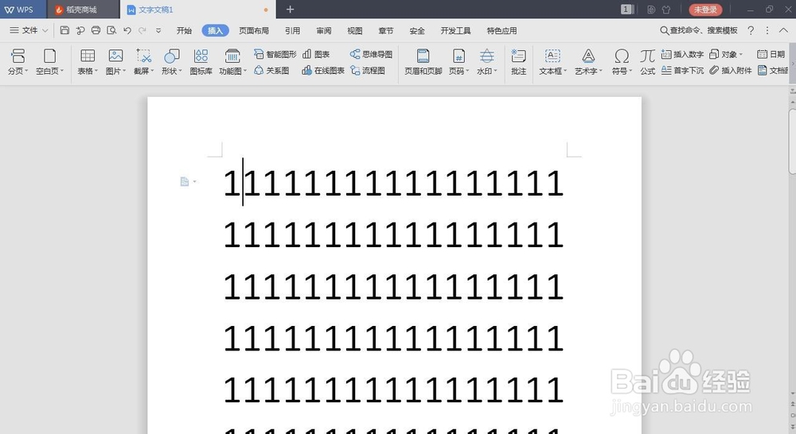Click in the first line of 1s
796x434 pixels.
coord(393,183)
